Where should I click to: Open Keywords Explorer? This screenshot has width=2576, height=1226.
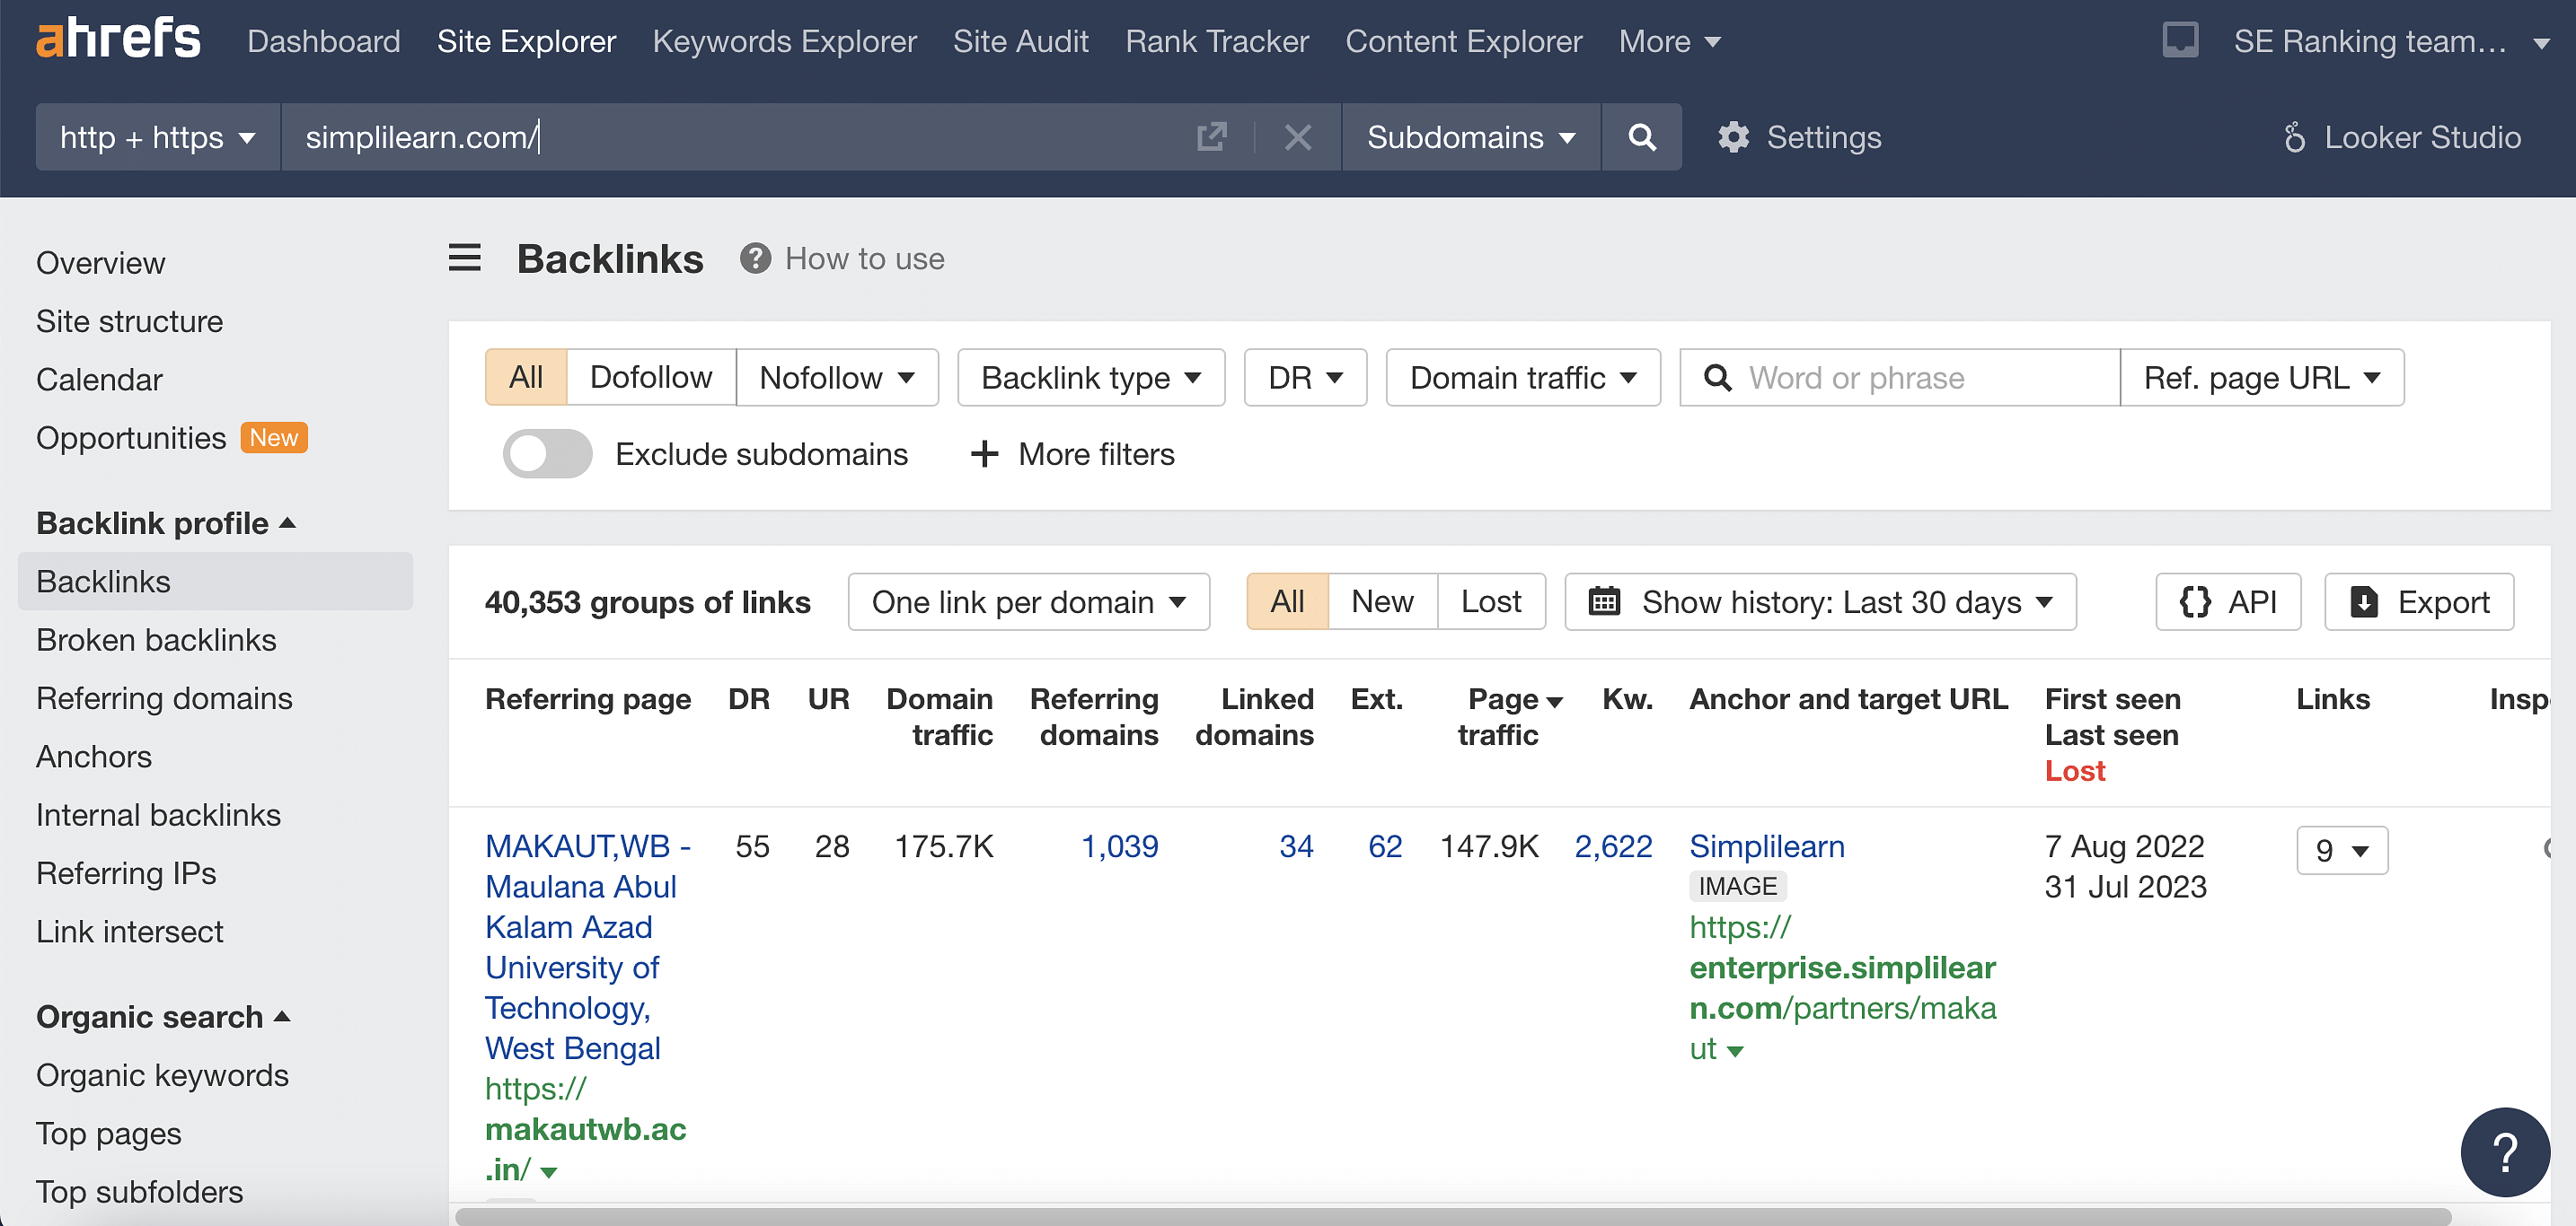click(784, 41)
